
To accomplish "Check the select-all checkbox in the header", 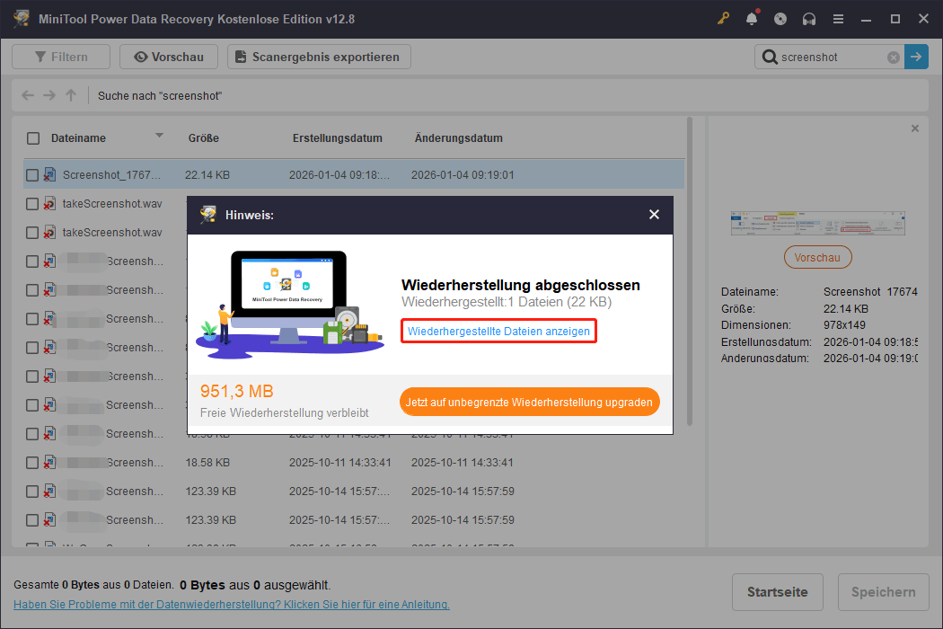I will tap(33, 137).
